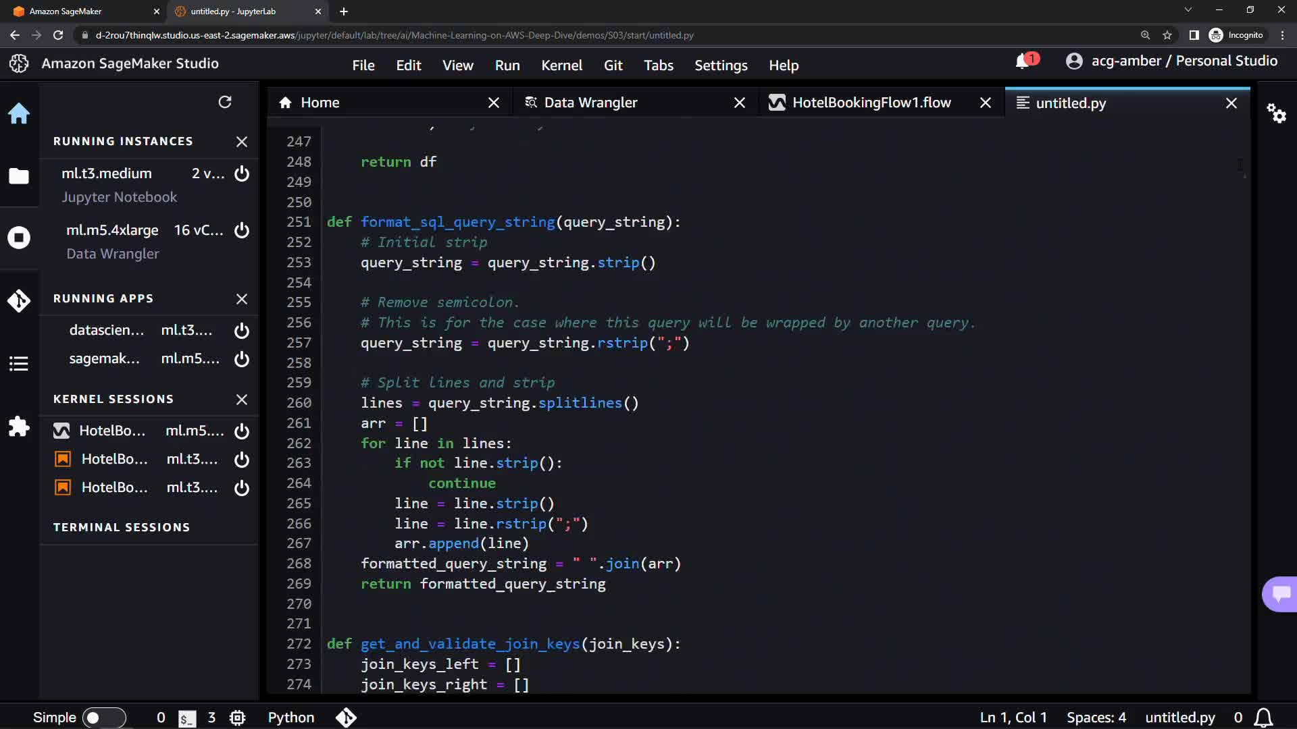Image resolution: width=1297 pixels, height=729 pixels.
Task: Open the Running Terminals and Kernels icon
Action: coord(19,238)
